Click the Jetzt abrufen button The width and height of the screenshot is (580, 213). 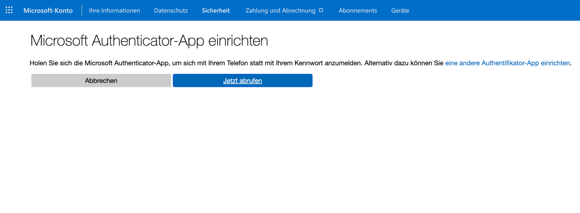click(243, 81)
